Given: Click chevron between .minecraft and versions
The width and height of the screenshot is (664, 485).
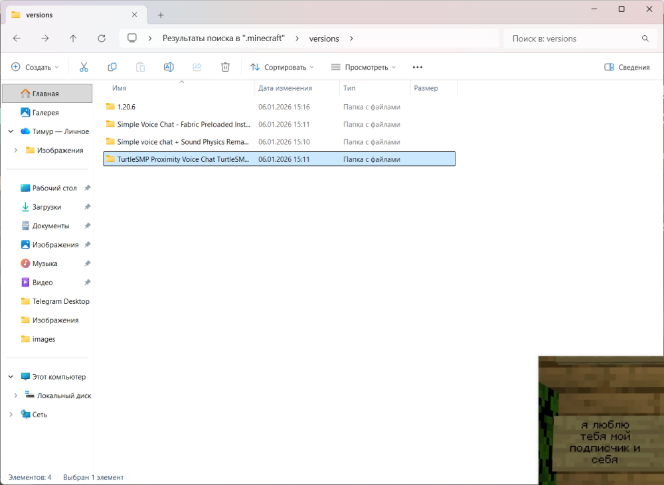Looking at the screenshot, I should [297, 38].
